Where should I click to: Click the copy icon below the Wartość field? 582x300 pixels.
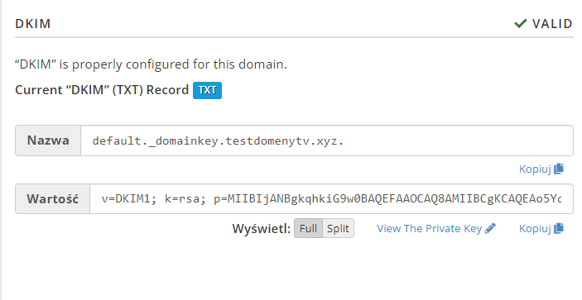pyautogui.click(x=559, y=228)
